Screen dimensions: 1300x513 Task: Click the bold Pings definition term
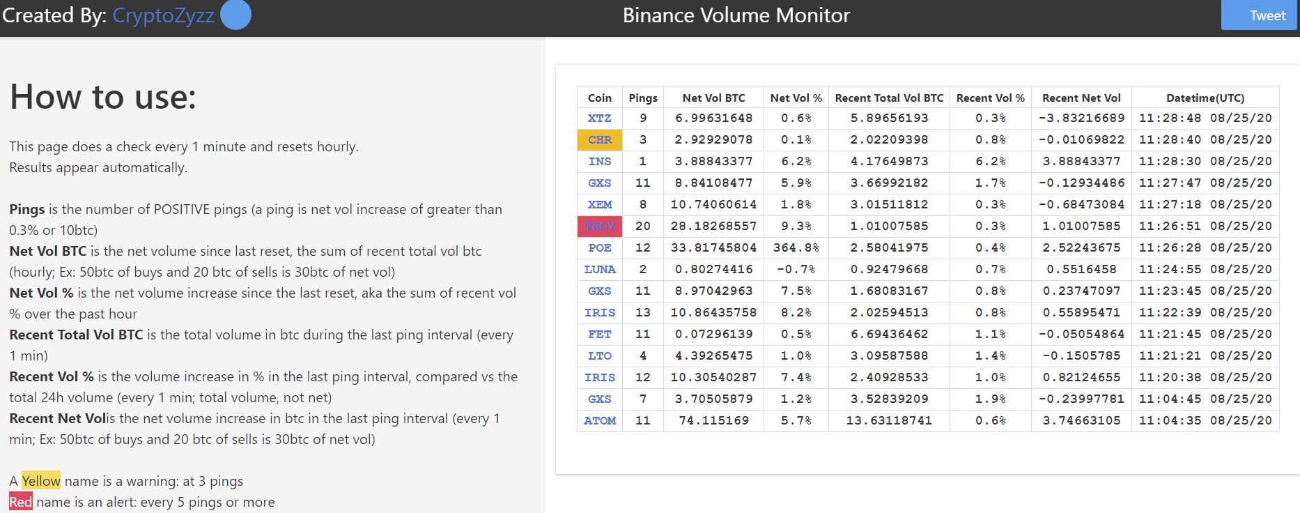(27, 209)
